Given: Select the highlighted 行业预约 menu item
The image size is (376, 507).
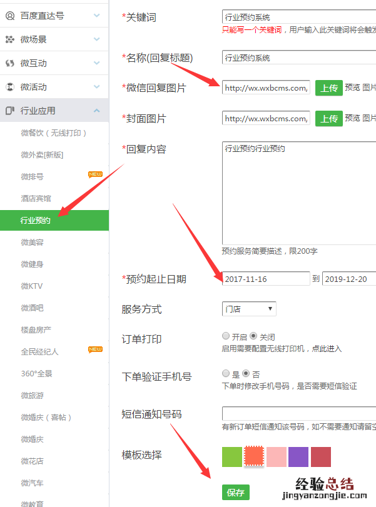Looking at the screenshot, I should click(54, 220).
